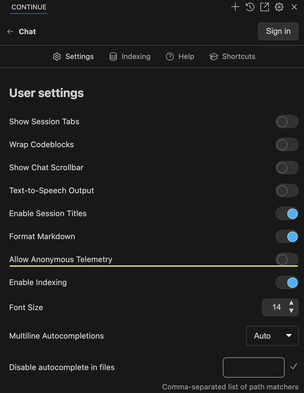Screen dimensions: 304x393
Task: Select the Shortcuts tab
Action: (x=232, y=57)
